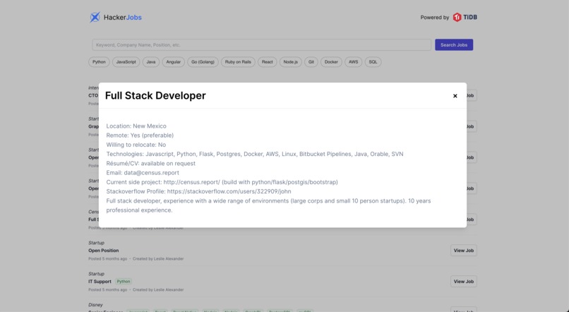View Job for Open Position listing
Screen dimensions: 569x312
coord(464,251)
